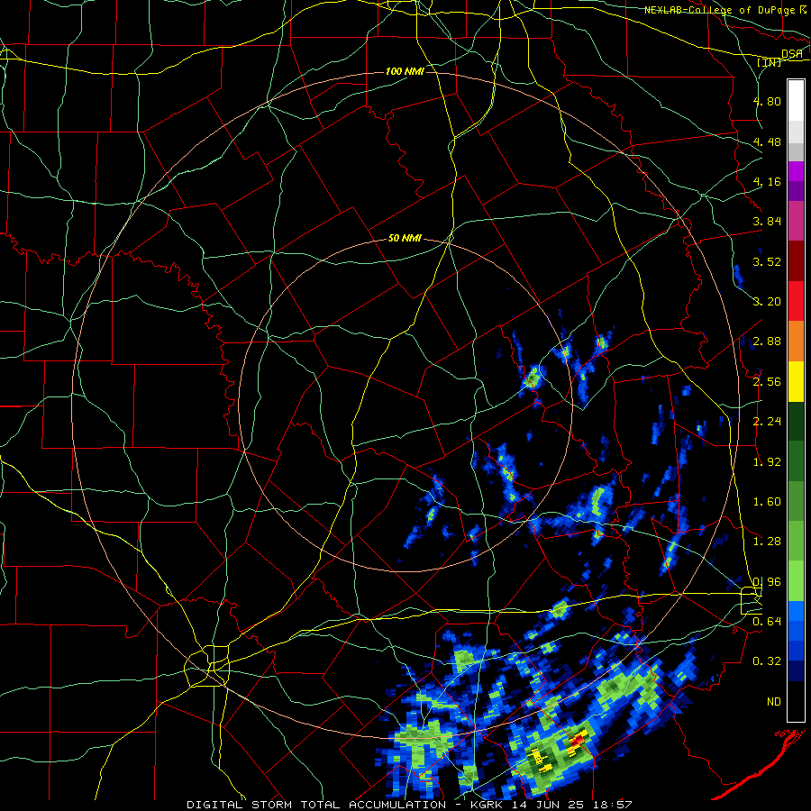Click the 1.60 scale value
Image resolution: width=811 pixels, height=811 pixels.
coord(767,502)
